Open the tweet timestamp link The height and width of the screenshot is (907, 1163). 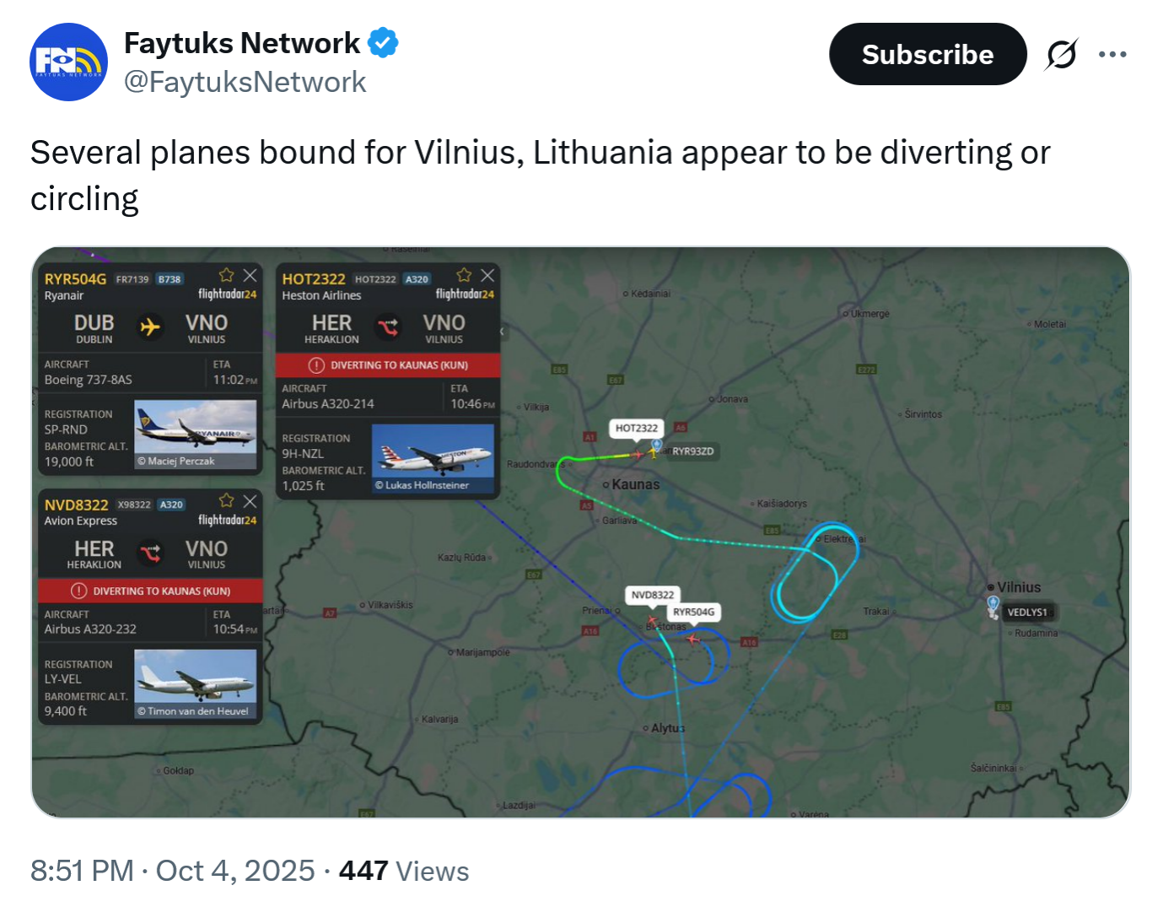[173, 871]
